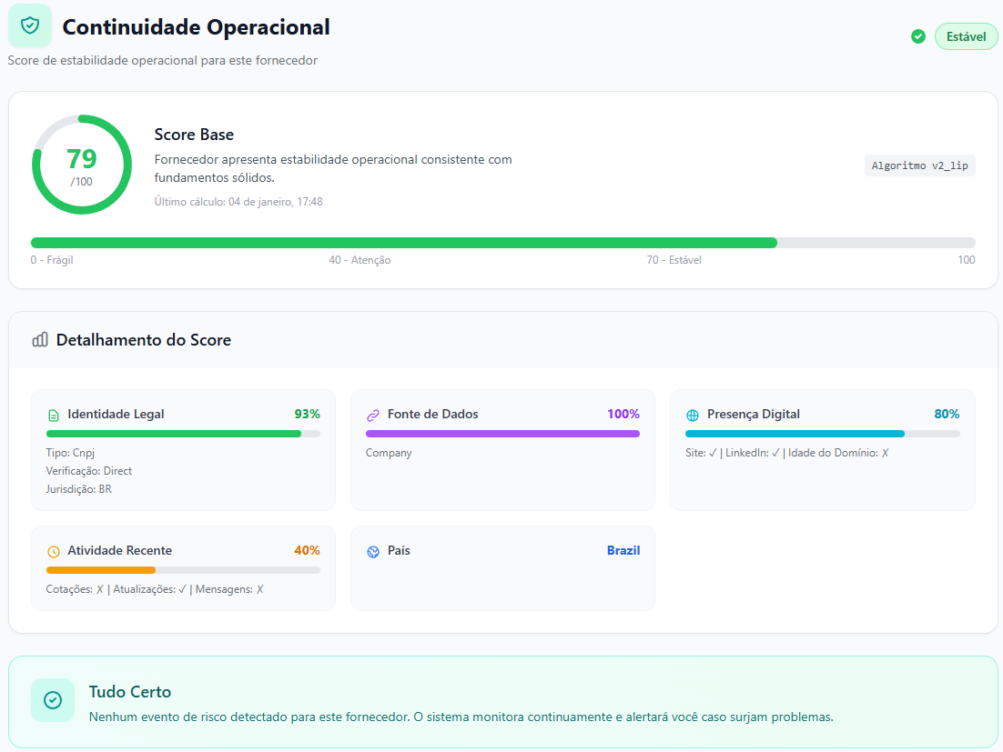Toggle the LinkedIn check indicator
The image size is (1003, 752).
pyautogui.click(x=775, y=452)
